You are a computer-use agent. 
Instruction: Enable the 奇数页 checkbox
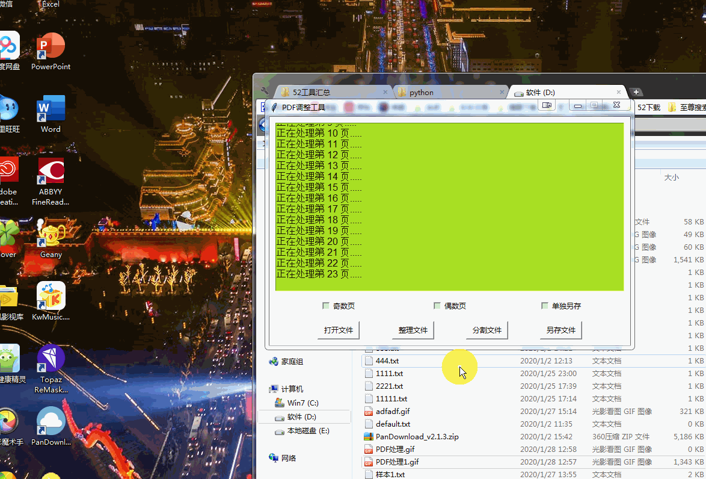[x=327, y=306]
